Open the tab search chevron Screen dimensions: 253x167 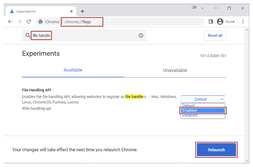click(202, 8)
